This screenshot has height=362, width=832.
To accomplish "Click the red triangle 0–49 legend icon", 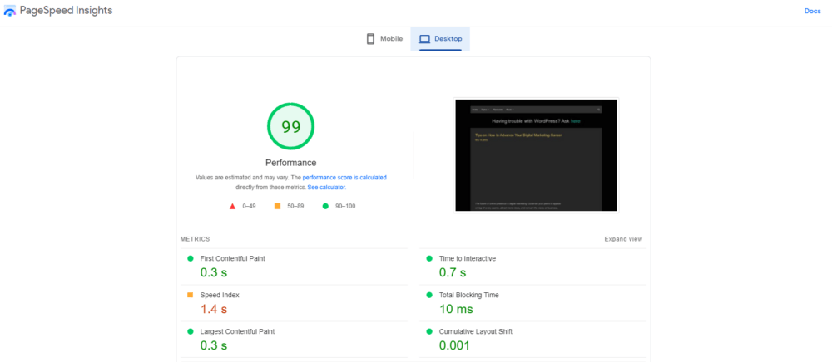I will [x=232, y=206].
